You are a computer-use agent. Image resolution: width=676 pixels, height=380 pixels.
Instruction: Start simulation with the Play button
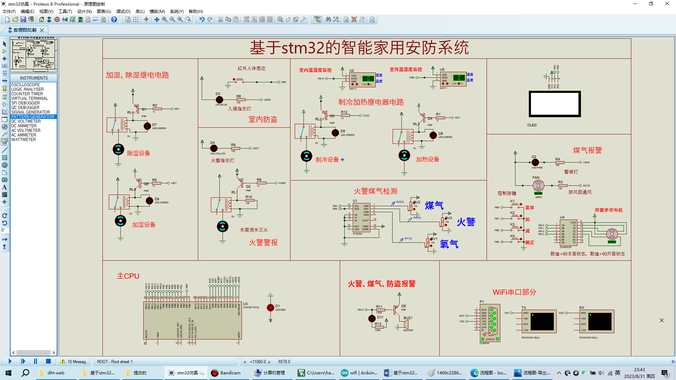[10, 361]
